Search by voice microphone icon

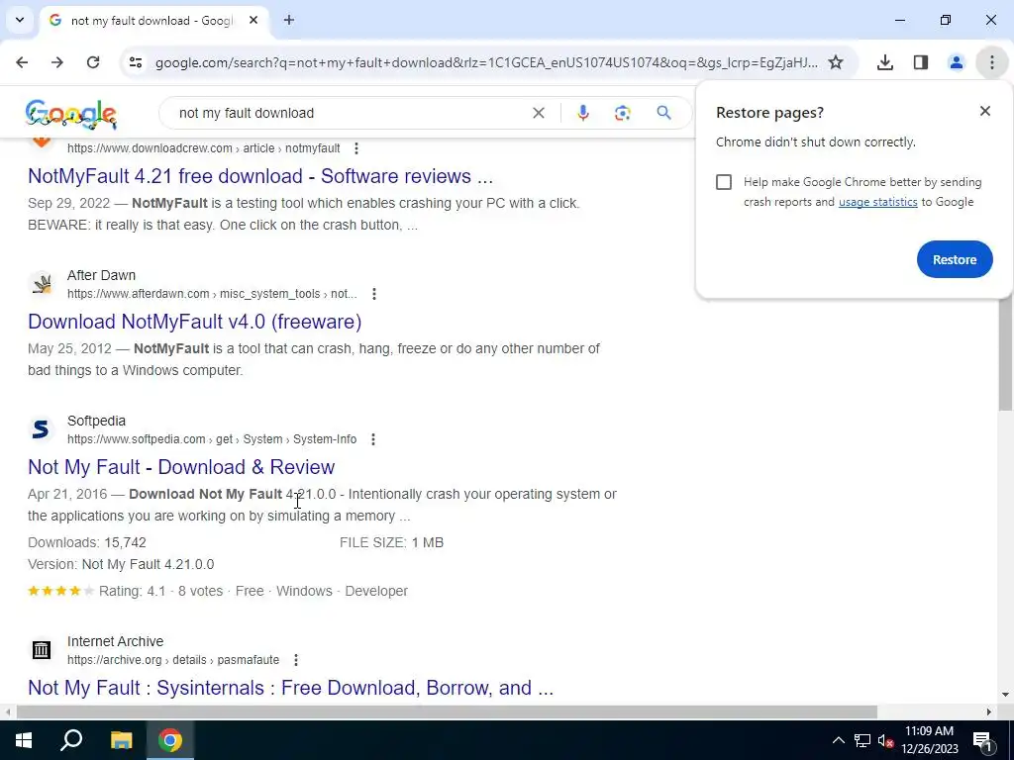click(582, 113)
